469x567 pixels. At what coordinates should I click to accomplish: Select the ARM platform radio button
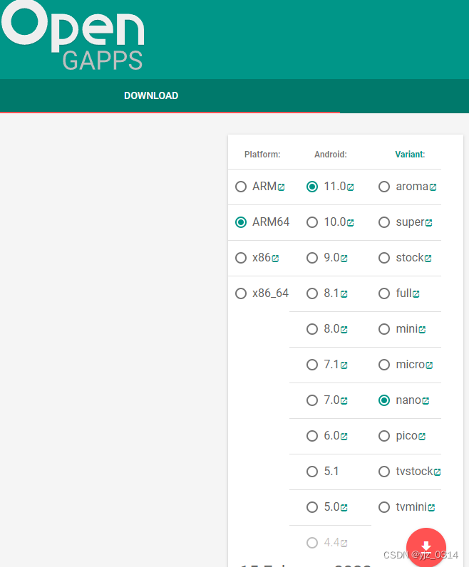(x=241, y=187)
